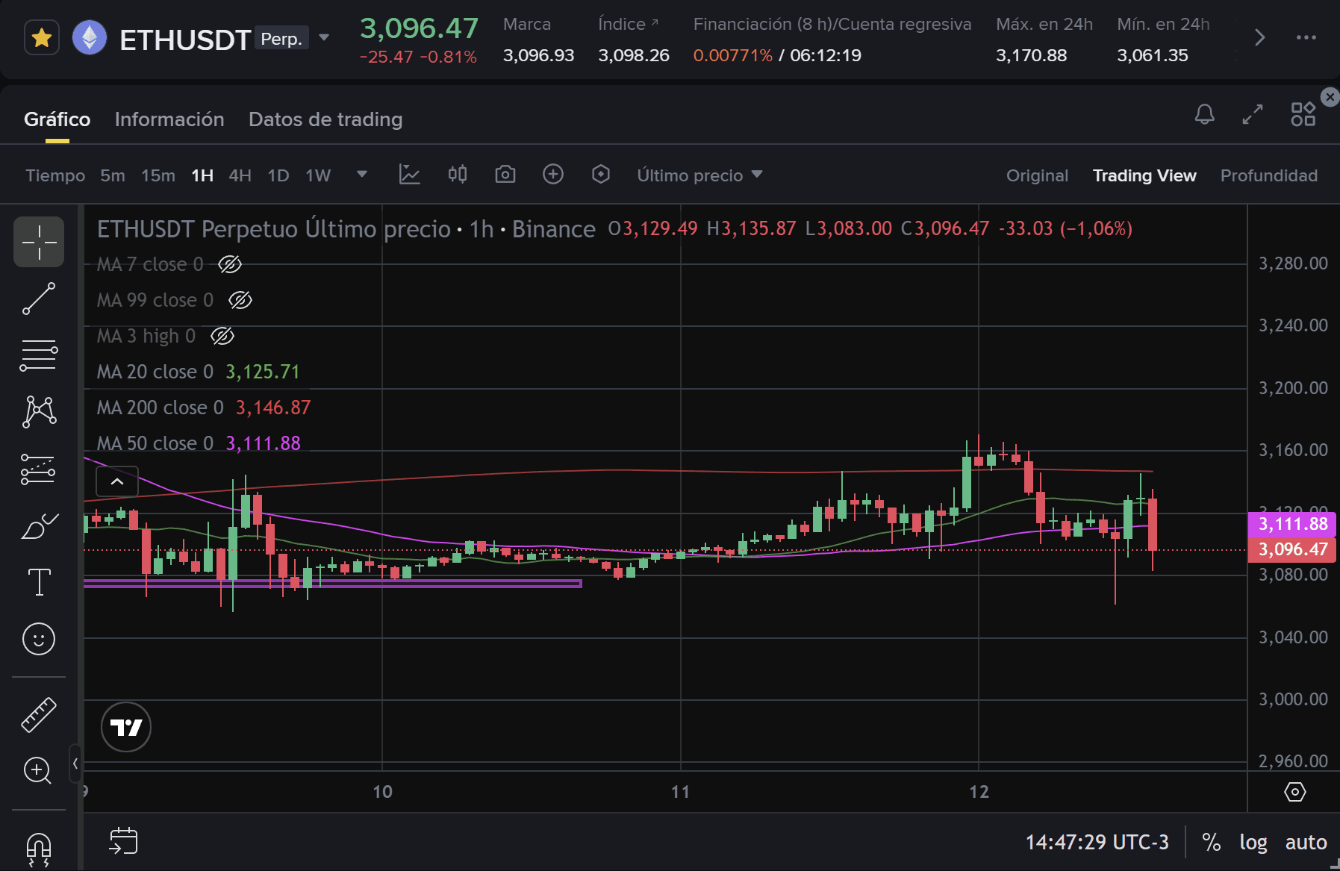The image size is (1340, 871).
Task: Switch to Original chart view
Action: 1037,175
